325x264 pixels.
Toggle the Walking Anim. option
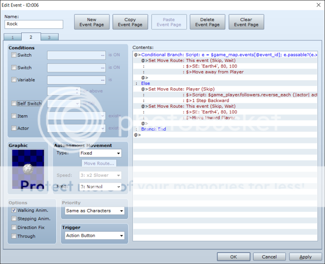coord(14,210)
